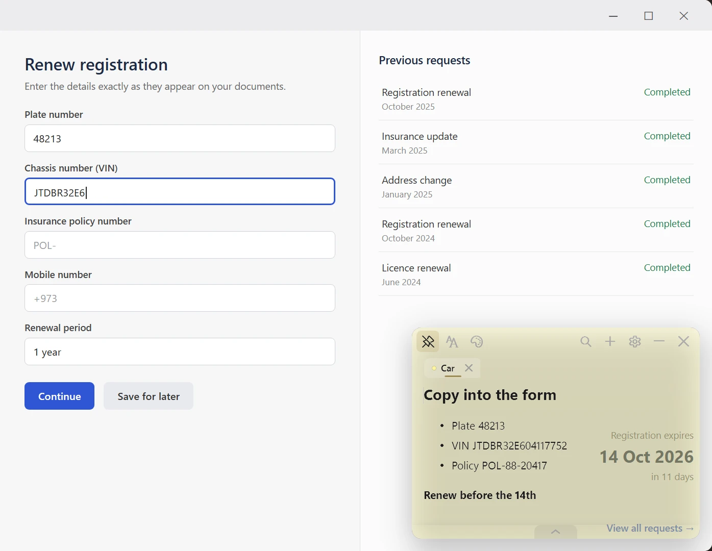Viewport: 712px width, 551px height.
Task: Close the sticky note widget
Action: [684, 341]
